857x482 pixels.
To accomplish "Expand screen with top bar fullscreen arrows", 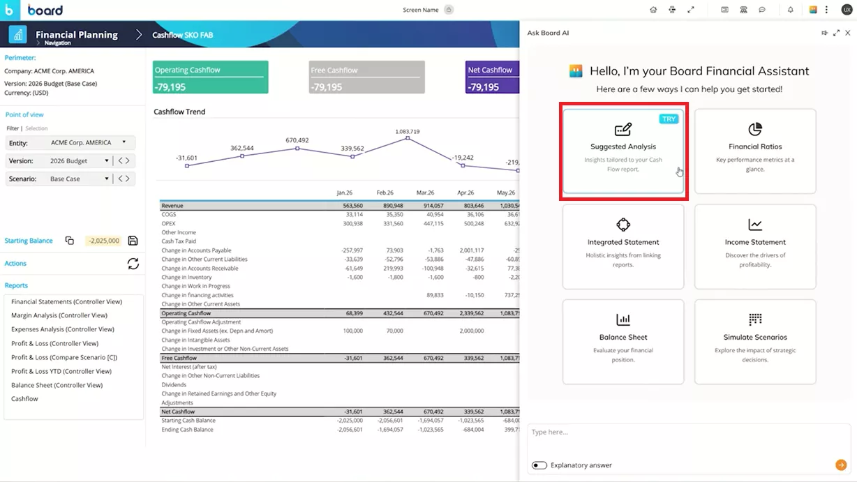I will pos(690,10).
